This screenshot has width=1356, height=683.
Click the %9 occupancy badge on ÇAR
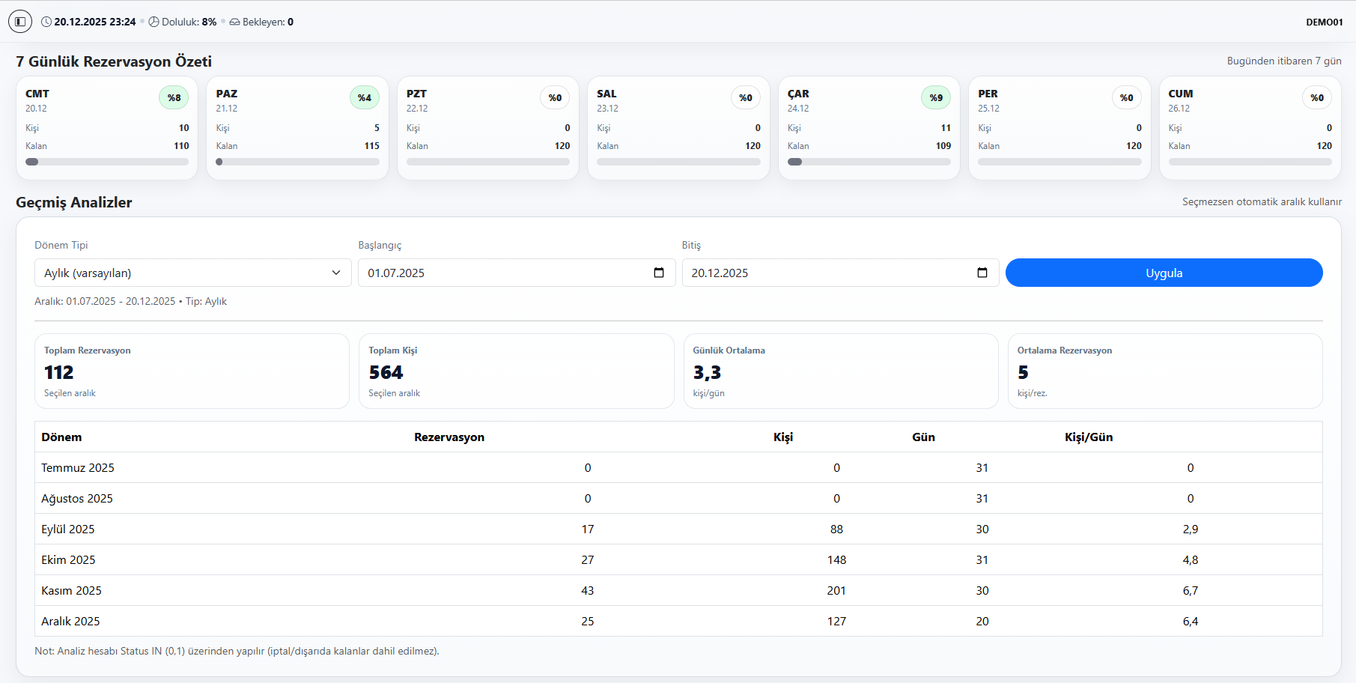936,97
